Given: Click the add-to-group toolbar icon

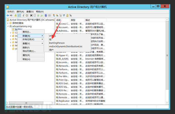Looking at the screenshot, I should 71,15.
